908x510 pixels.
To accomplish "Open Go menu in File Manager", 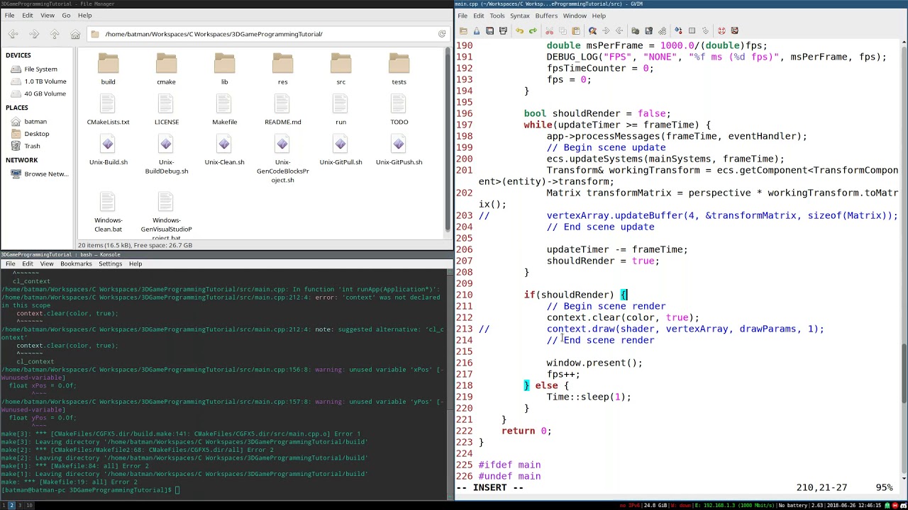I will pos(66,15).
